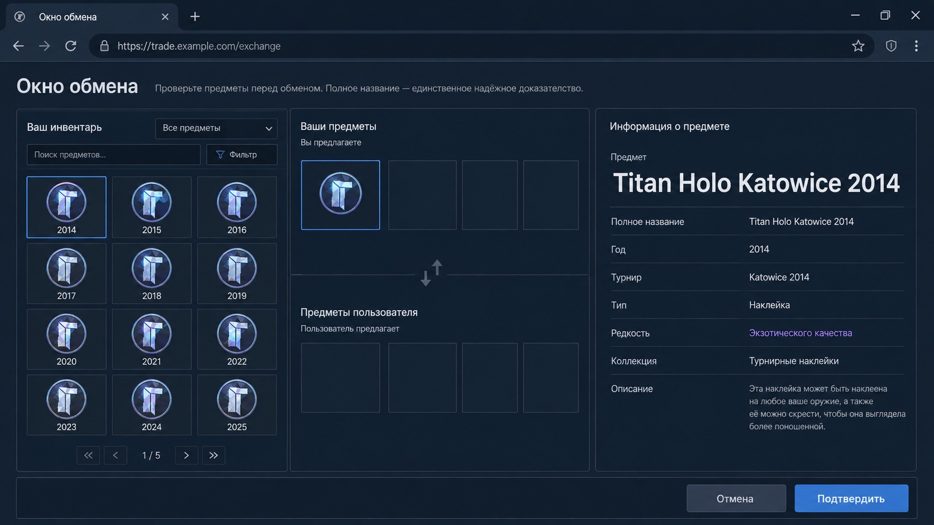Switch to the Окно обмена tab
Image resolution: width=934 pixels, height=525 pixels.
(x=92, y=17)
